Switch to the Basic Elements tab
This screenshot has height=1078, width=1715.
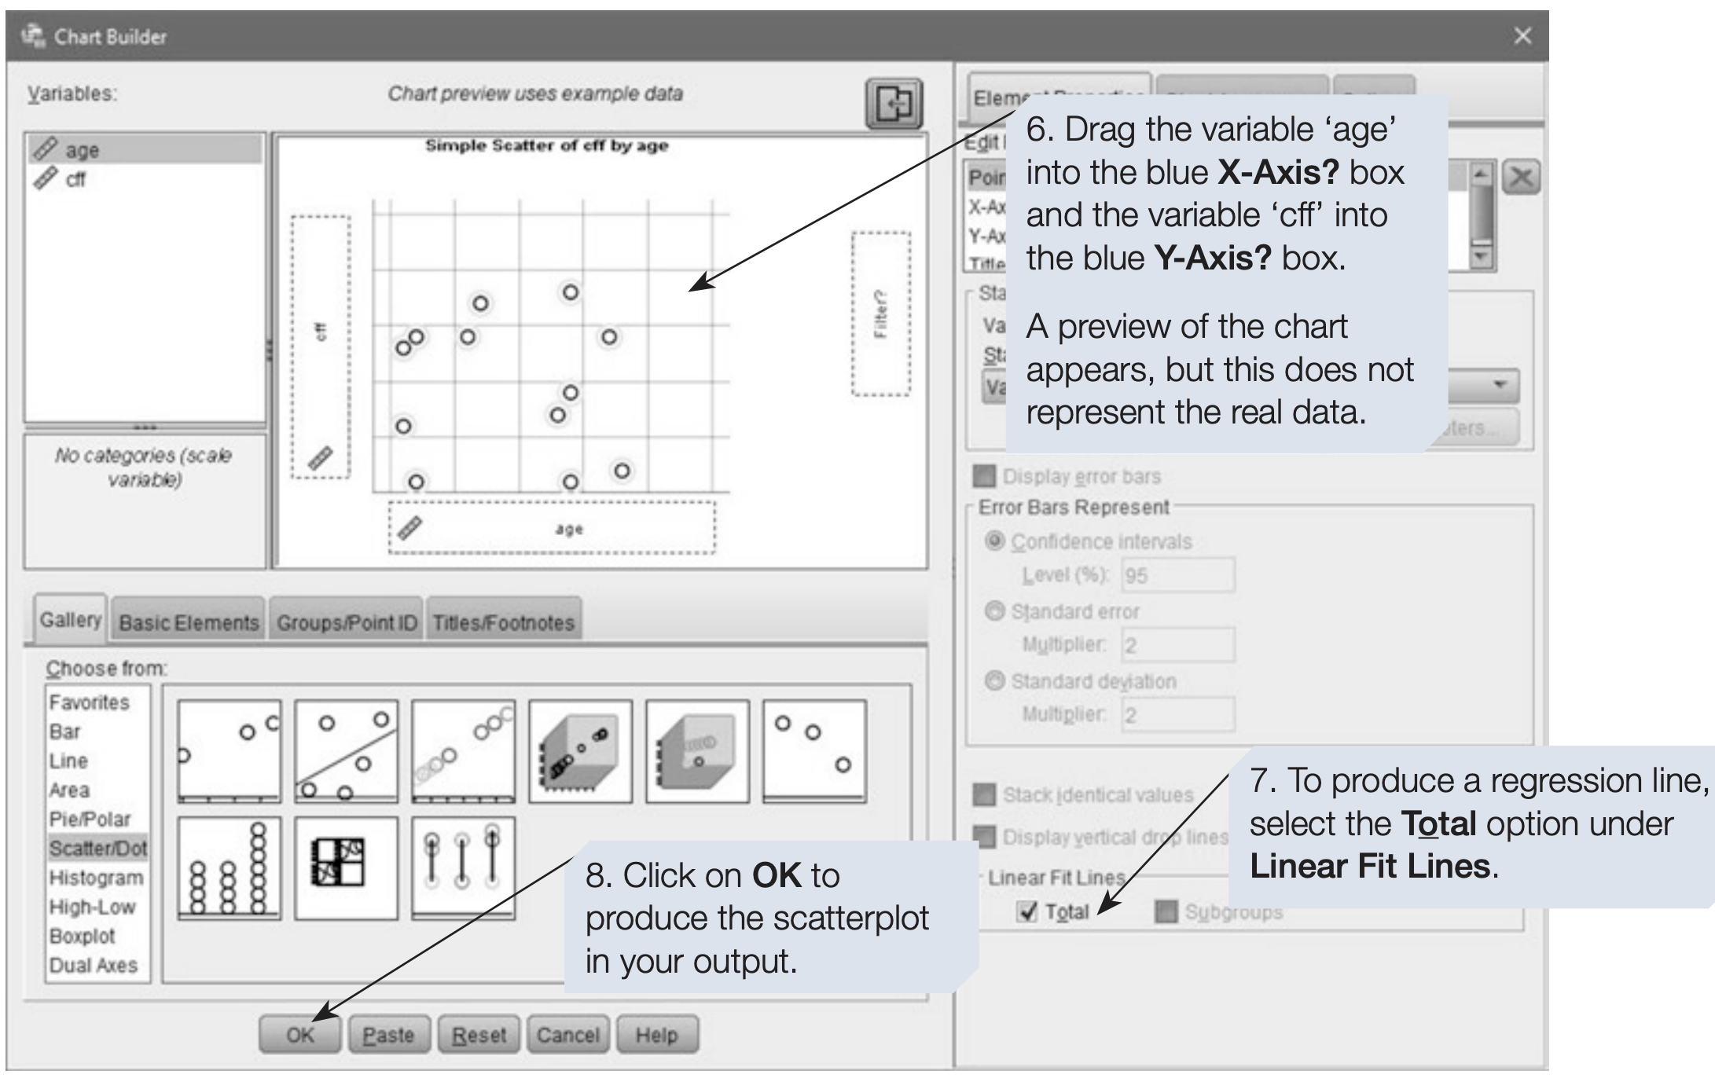coord(189,622)
